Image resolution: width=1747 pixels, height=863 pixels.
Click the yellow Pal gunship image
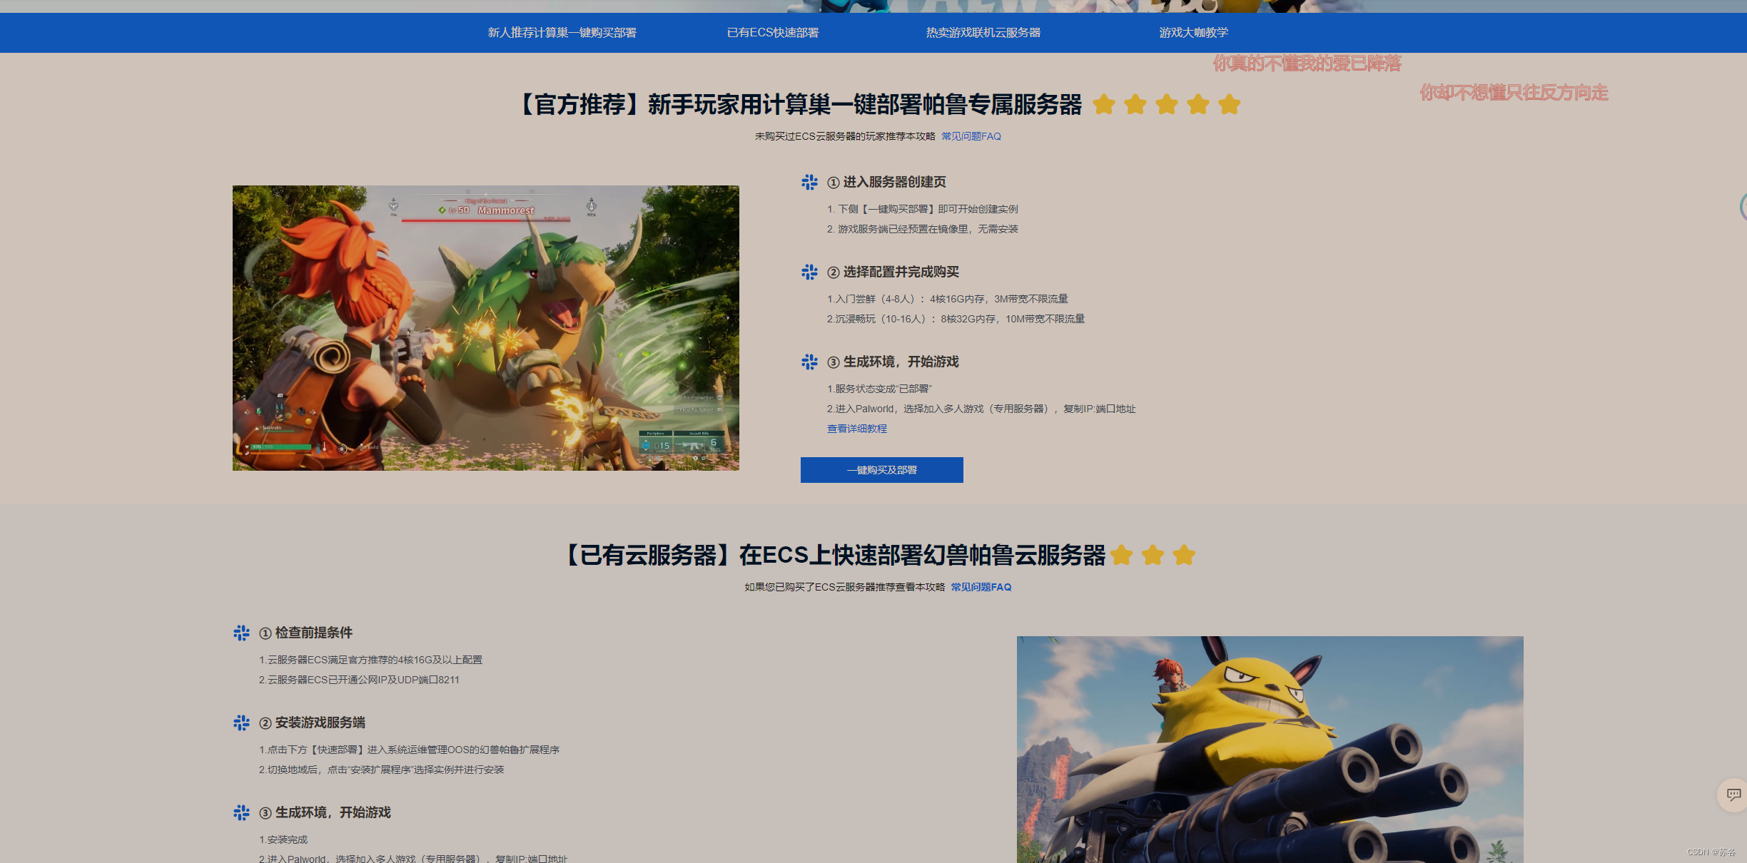coord(1269,749)
